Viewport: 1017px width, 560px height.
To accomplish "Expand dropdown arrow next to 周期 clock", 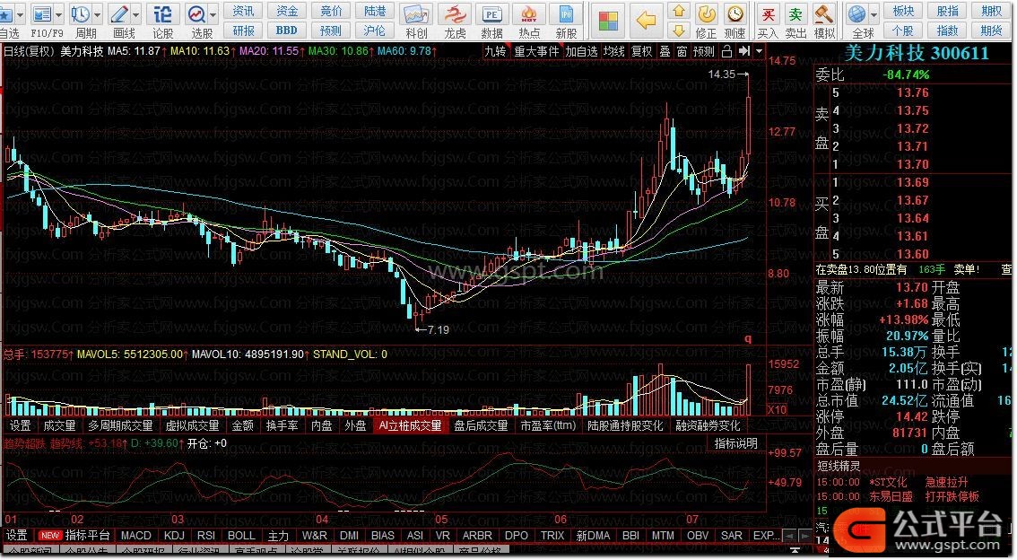I will (97, 13).
